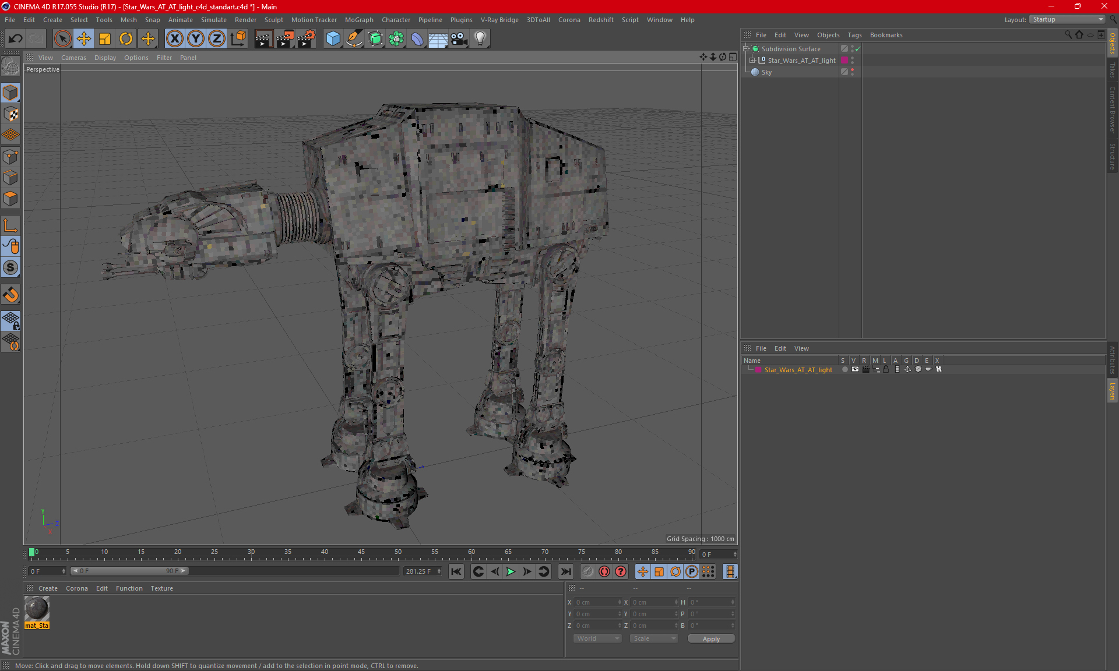Toggle Z axis lock
The height and width of the screenshot is (671, 1119).
pyautogui.click(x=217, y=39)
